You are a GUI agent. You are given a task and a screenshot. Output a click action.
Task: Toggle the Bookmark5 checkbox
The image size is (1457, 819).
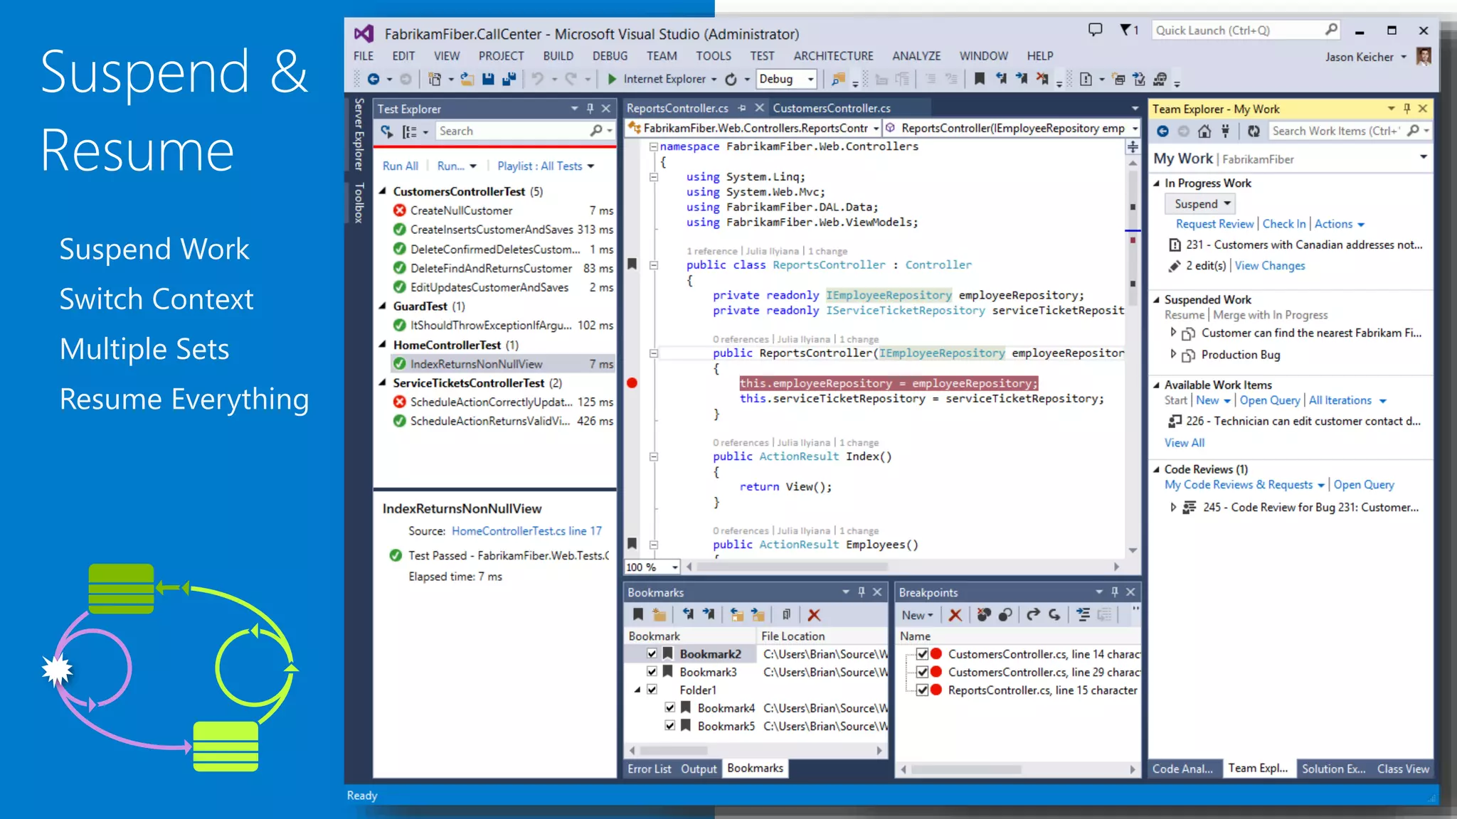click(669, 725)
